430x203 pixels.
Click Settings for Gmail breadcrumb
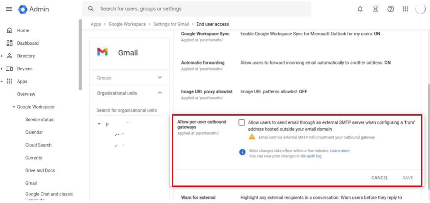(x=171, y=24)
